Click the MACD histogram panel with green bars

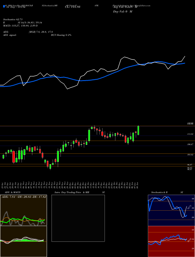(x=23, y=241)
